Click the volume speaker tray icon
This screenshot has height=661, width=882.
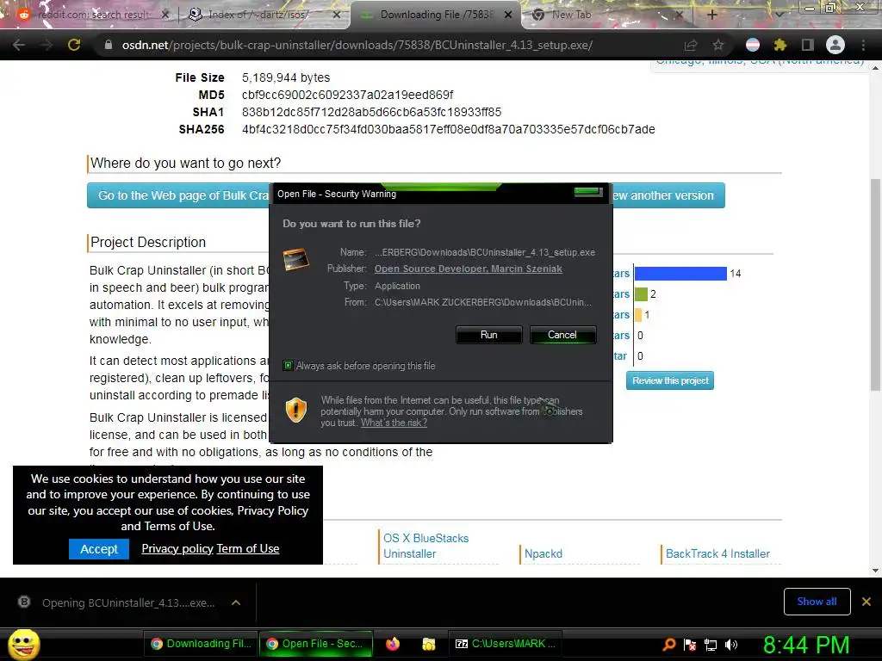[x=730, y=645]
